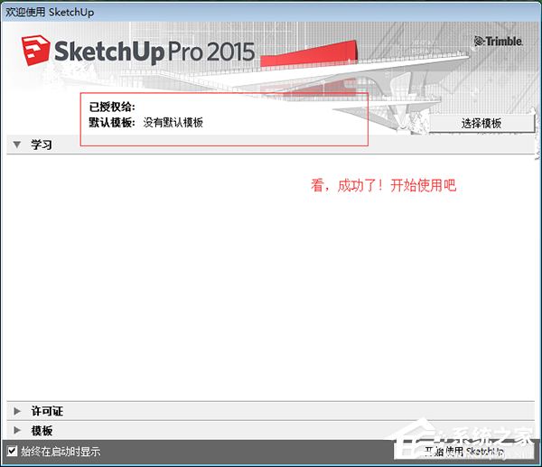Uncheck 始终在启动时显示 checkbox
542x467 pixels.
coord(12,451)
